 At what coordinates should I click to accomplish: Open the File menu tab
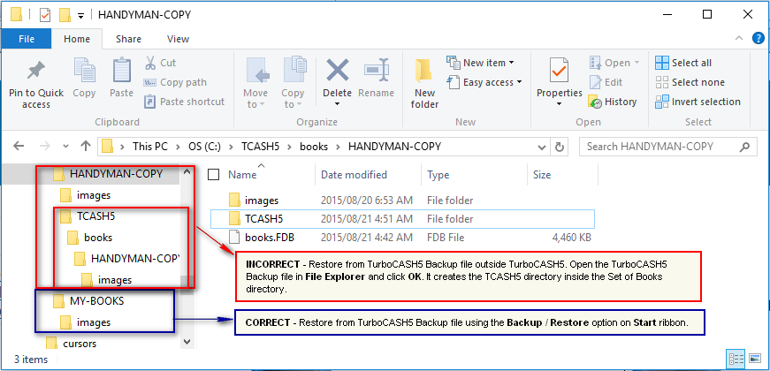click(x=27, y=39)
